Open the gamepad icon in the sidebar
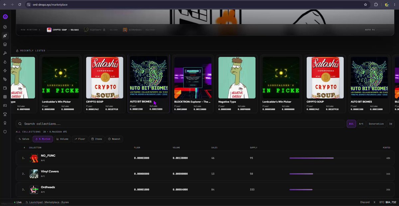 (x=5, y=105)
